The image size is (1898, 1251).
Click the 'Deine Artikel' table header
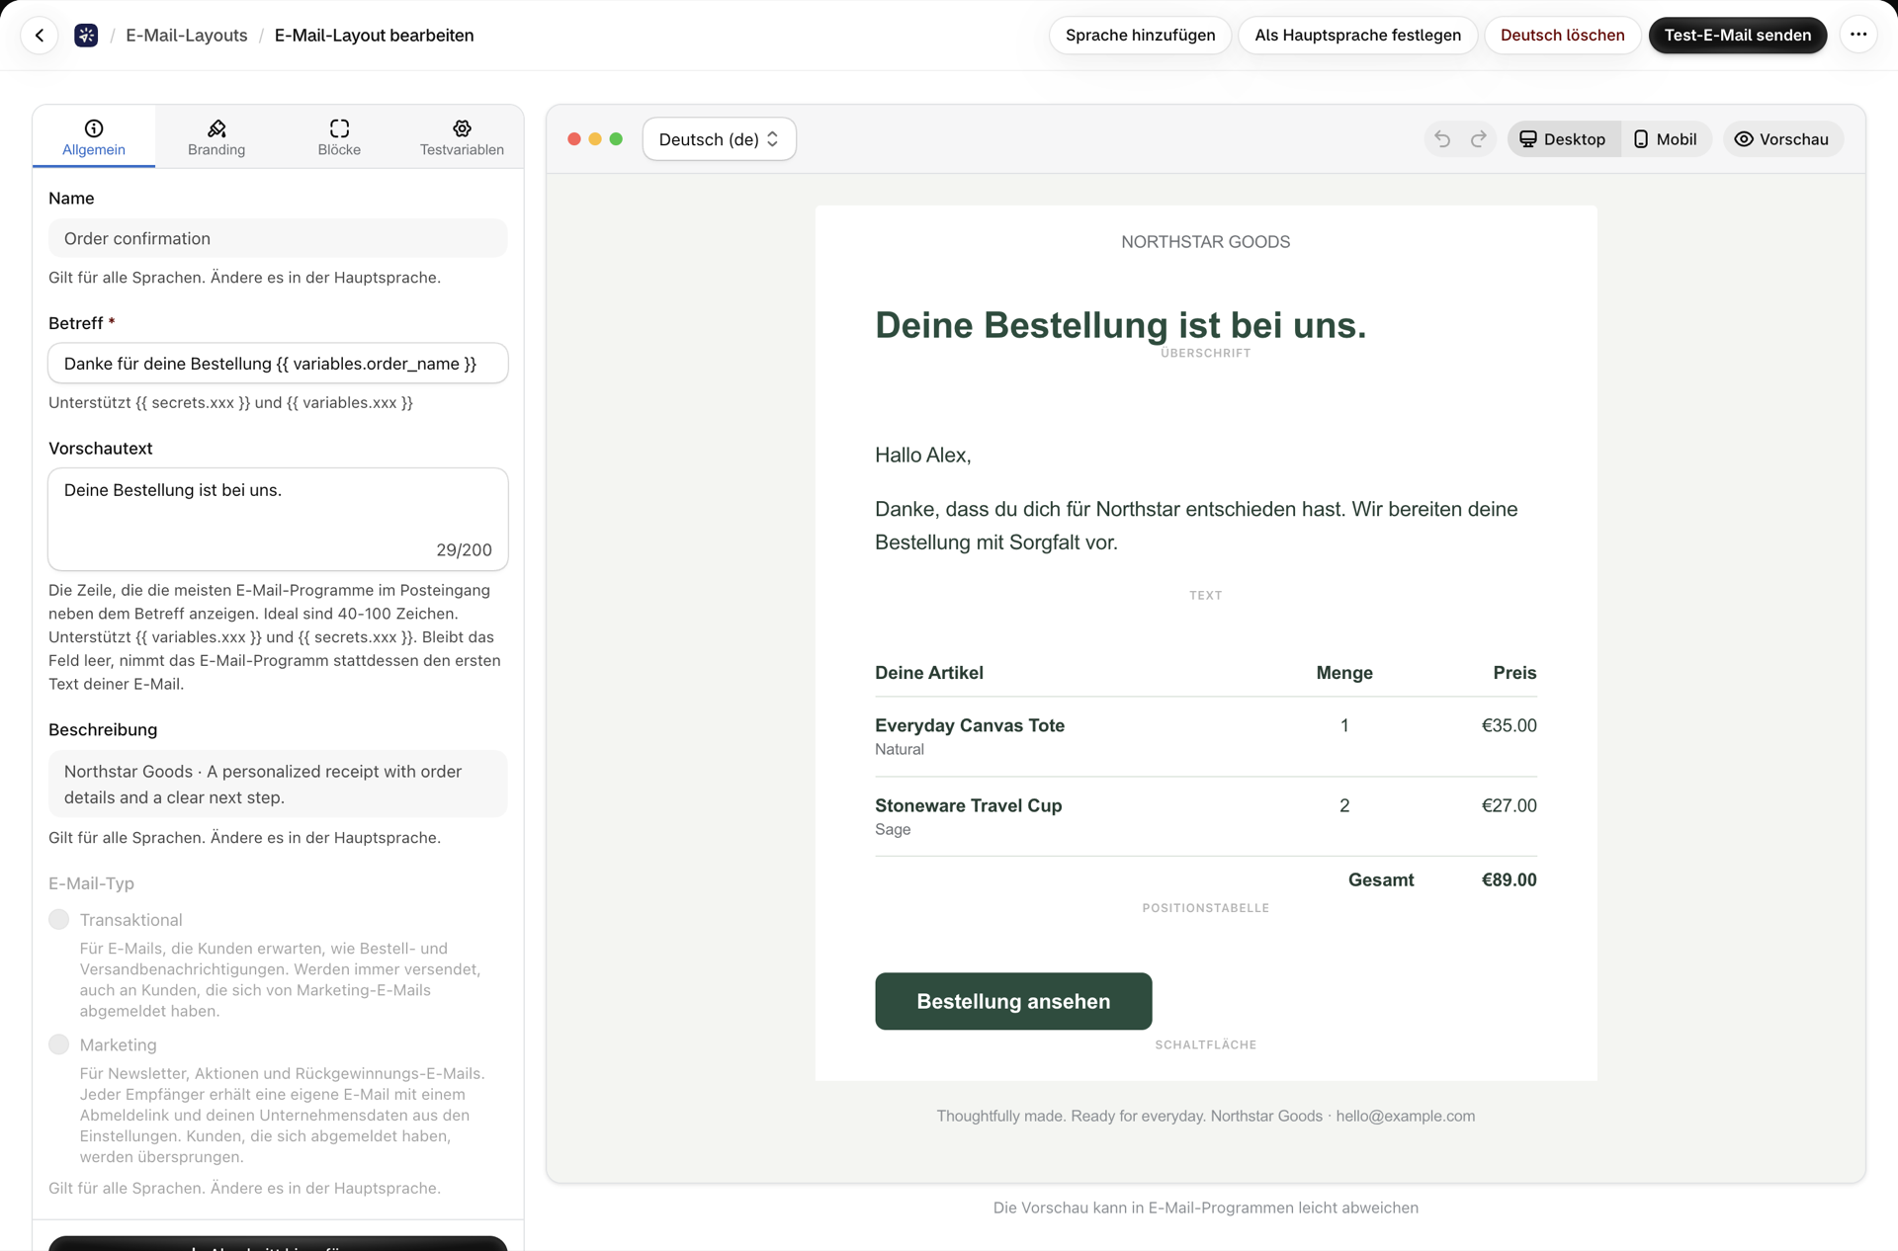pyautogui.click(x=928, y=673)
